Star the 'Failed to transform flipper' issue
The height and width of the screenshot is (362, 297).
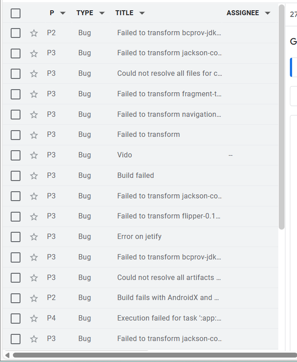(34, 216)
